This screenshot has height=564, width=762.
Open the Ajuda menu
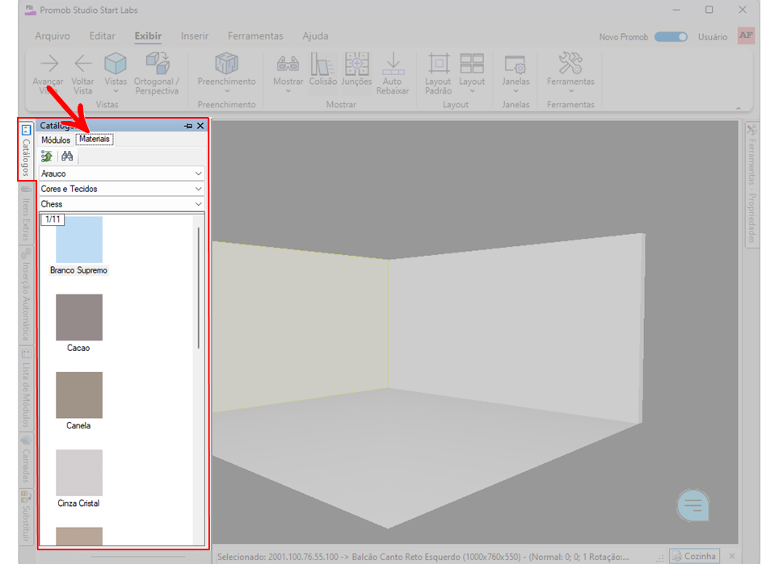click(315, 36)
